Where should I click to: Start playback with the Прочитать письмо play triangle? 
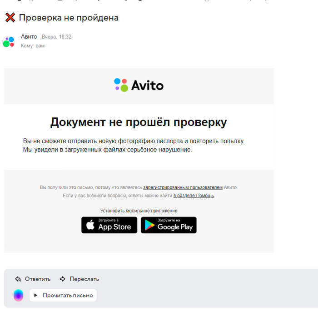[36, 295]
